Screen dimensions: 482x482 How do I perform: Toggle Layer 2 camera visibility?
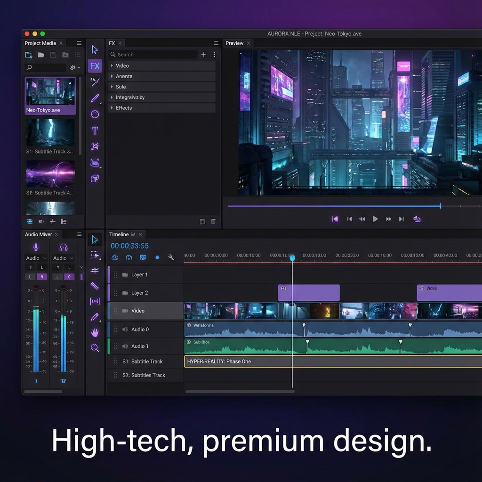(x=125, y=293)
